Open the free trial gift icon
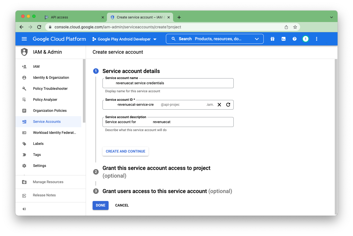This screenshot has height=236, width=353. coord(272,39)
